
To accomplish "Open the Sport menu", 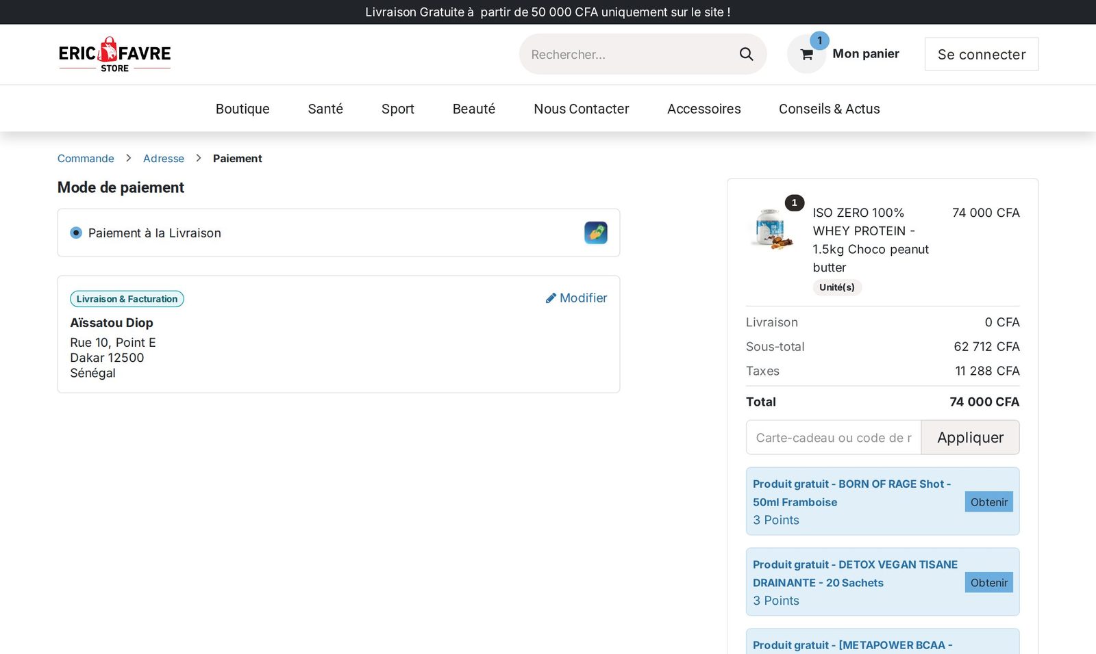I will point(398,109).
